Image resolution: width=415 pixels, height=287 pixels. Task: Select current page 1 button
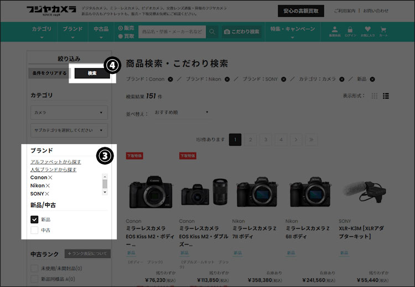click(x=235, y=140)
